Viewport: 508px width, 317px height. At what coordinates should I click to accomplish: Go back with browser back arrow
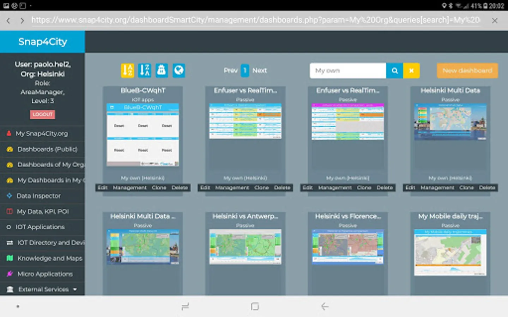coord(8,21)
